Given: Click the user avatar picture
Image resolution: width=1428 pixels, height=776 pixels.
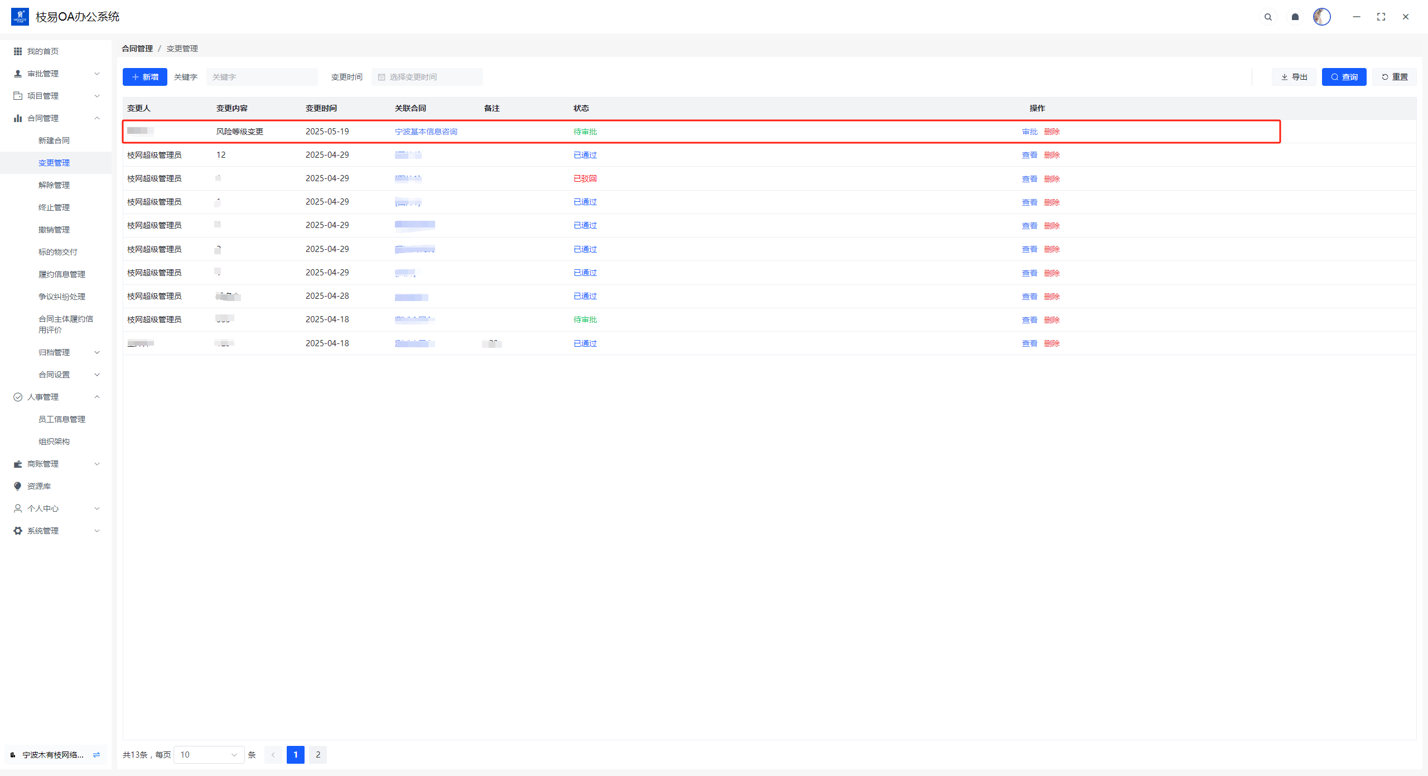Looking at the screenshot, I should 1321,17.
